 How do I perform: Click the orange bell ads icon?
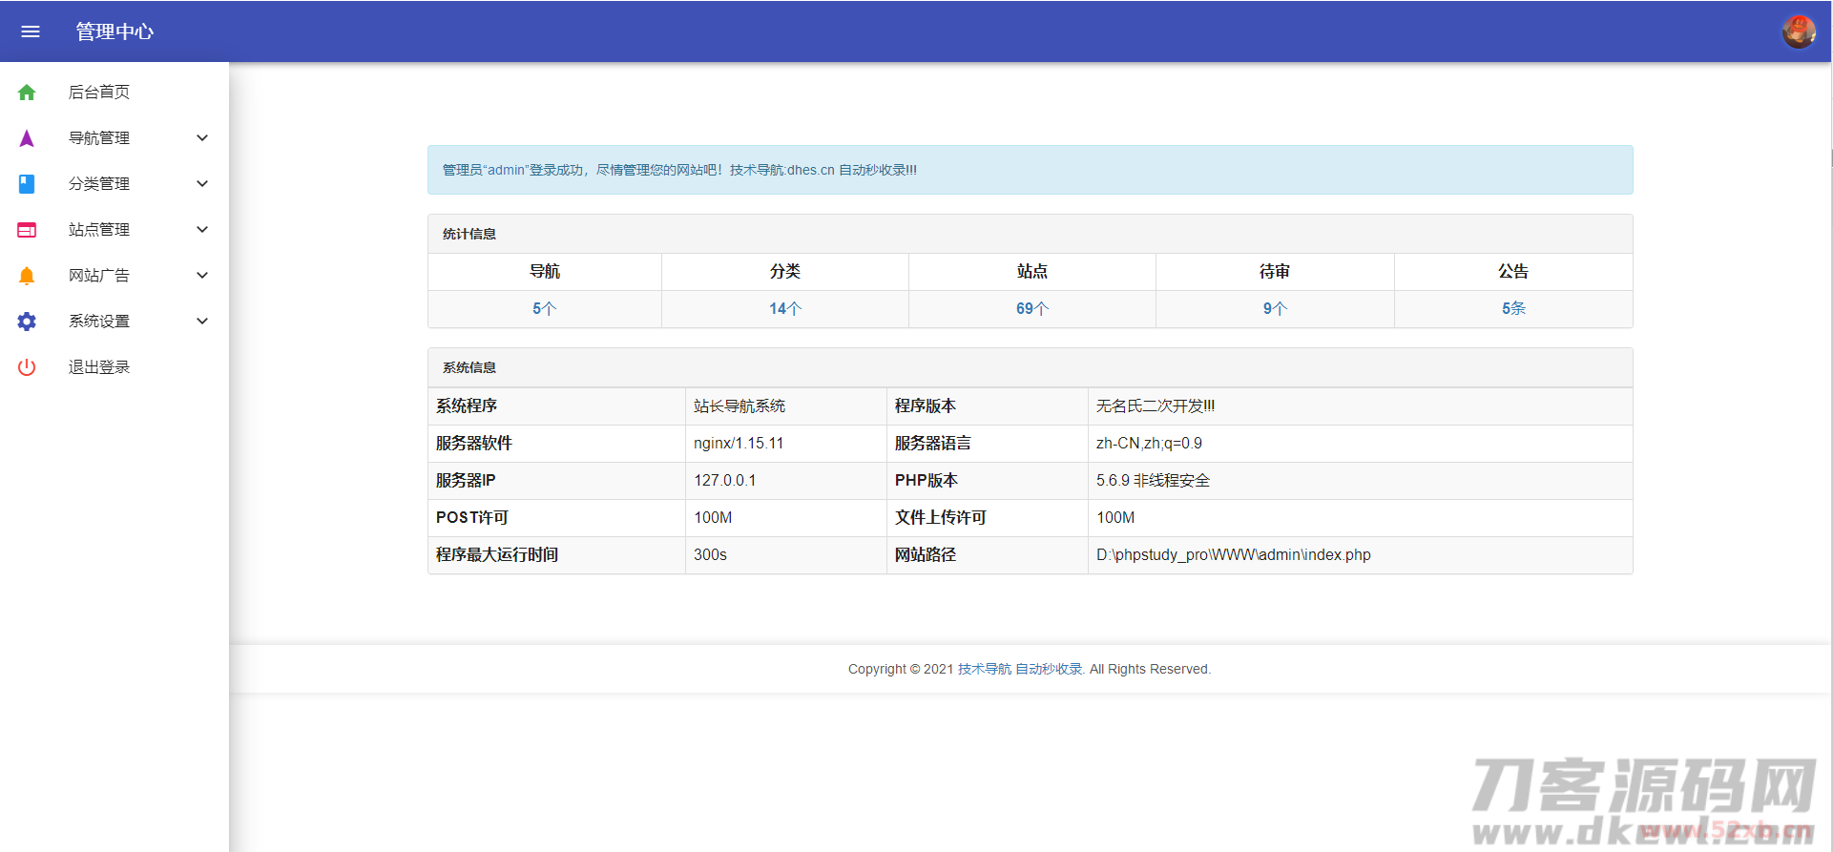27,276
